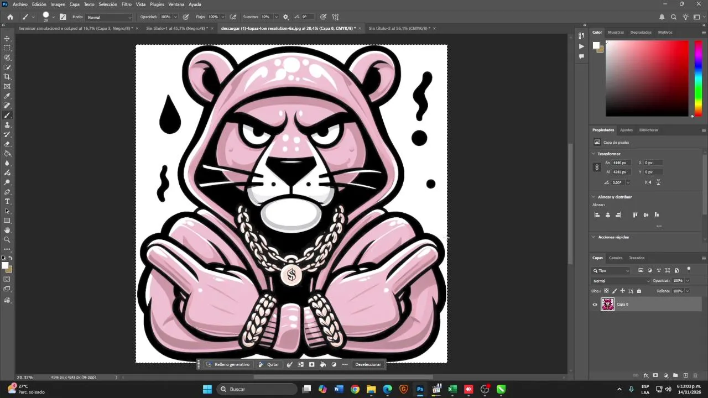Select the Path Selection tool
Image resolution: width=708 pixels, height=398 pixels.
click(7, 211)
